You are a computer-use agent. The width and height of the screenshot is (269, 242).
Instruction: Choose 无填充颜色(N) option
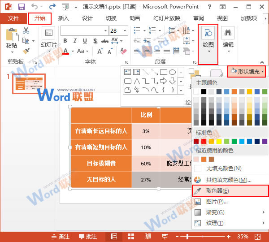[x=230, y=169]
